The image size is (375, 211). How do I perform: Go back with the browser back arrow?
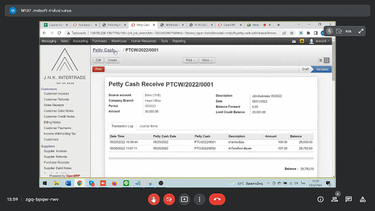(45, 33)
